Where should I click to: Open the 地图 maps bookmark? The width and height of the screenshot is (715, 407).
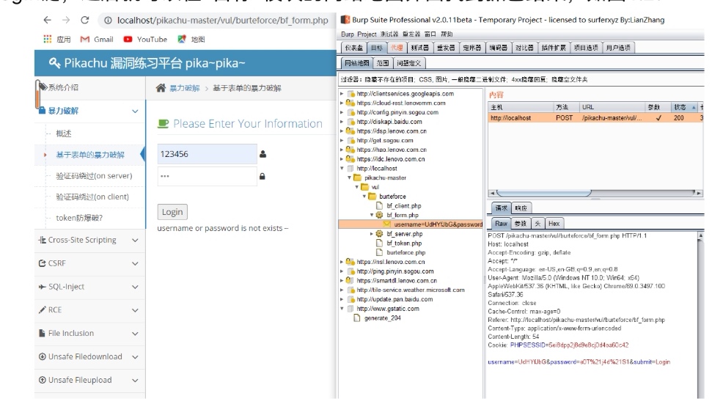pos(191,39)
